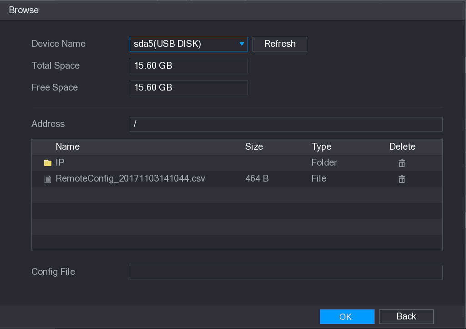Image resolution: width=466 pixels, height=329 pixels.
Task: Click the file icon beside RemoteConfig csv
Action: [x=47, y=179]
